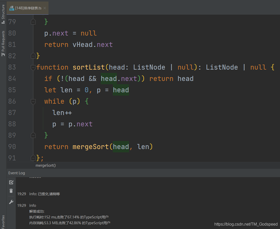Click 'len++' on line 87

click(x=62, y=113)
